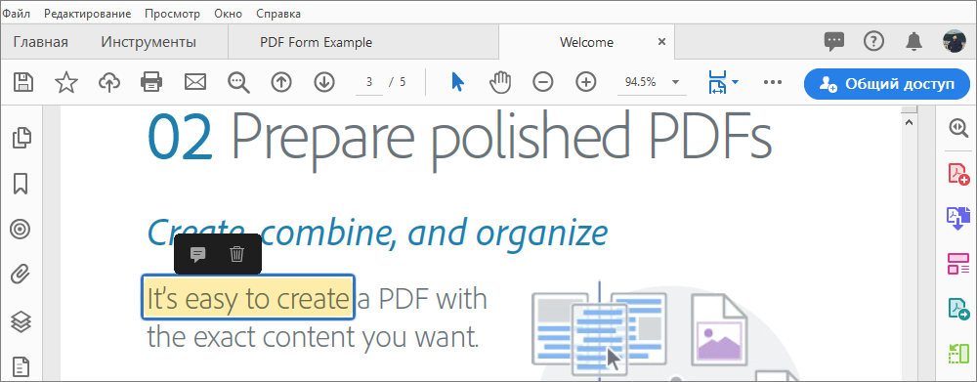Screen dimensions: 977x382
Task: Activate the hand pan tool
Action: 499,82
